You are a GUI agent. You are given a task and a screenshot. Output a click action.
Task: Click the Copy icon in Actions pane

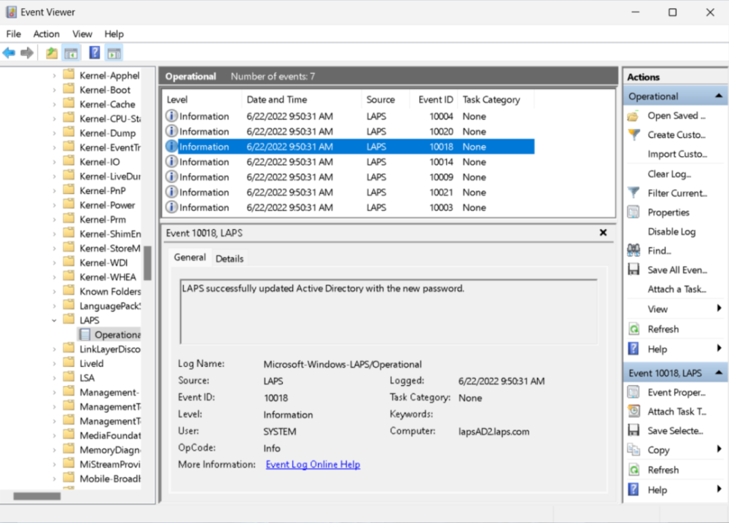tap(634, 450)
